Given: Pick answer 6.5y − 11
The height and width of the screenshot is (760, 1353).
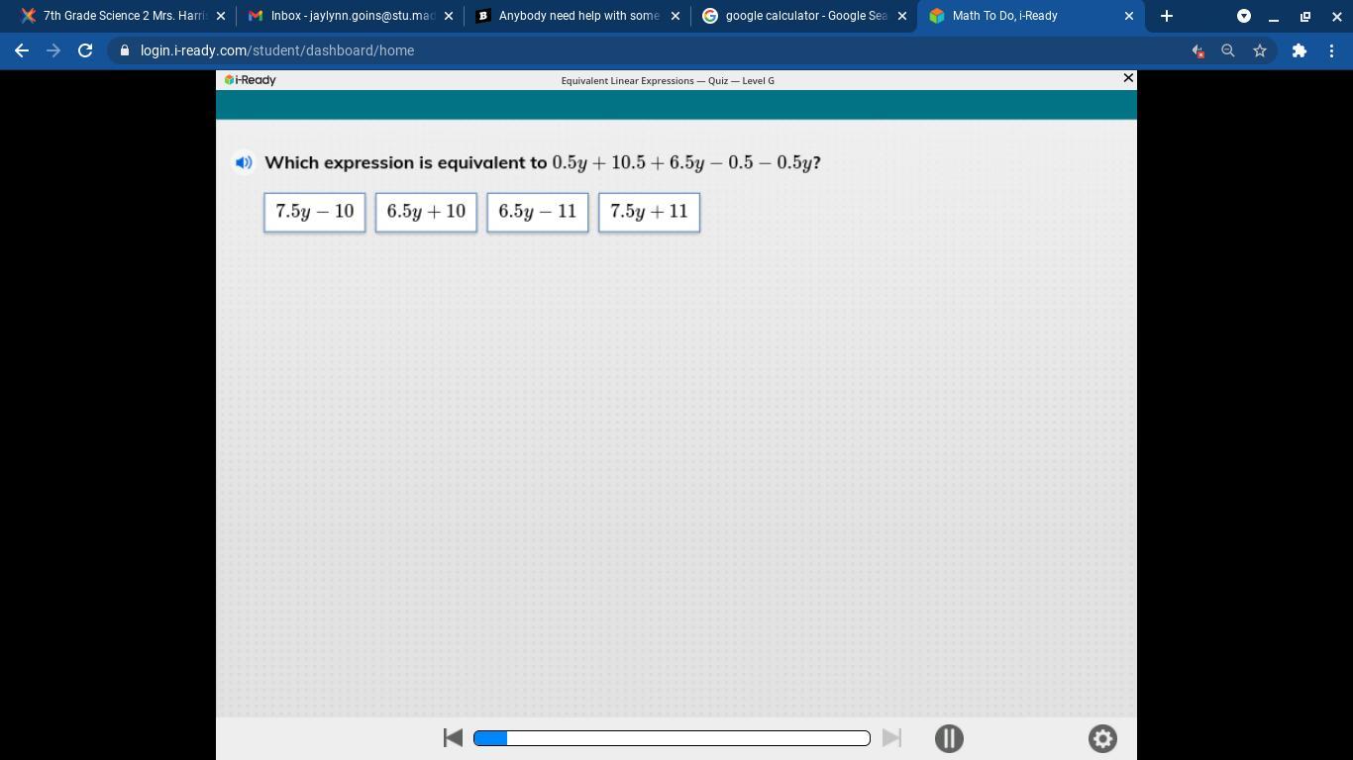Looking at the screenshot, I should click(538, 212).
